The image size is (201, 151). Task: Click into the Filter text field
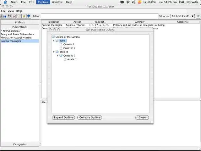click(100, 16)
